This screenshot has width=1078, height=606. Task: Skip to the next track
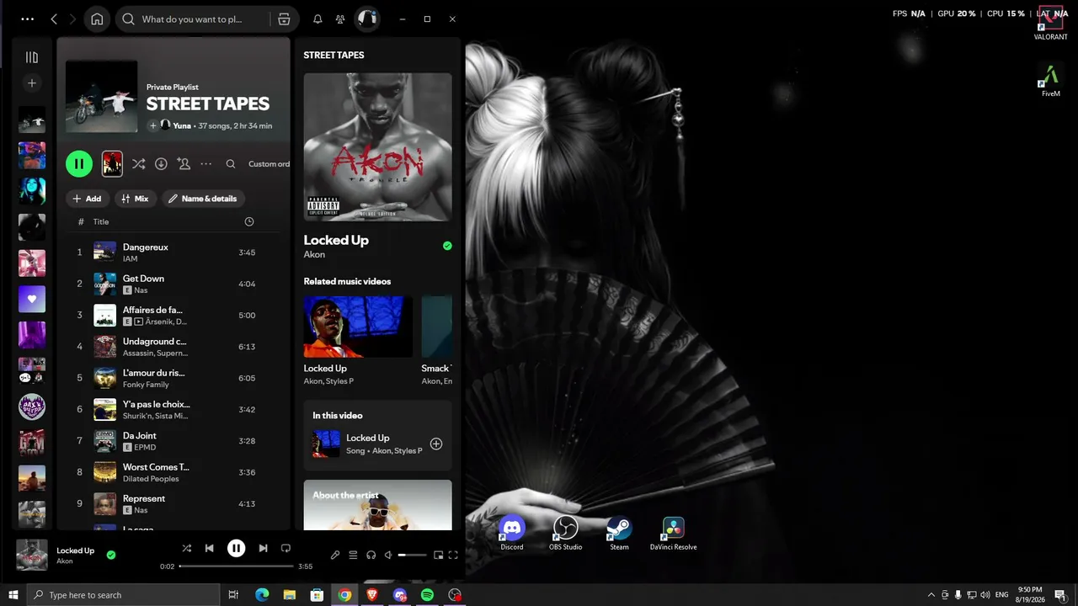(x=263, y=548)
